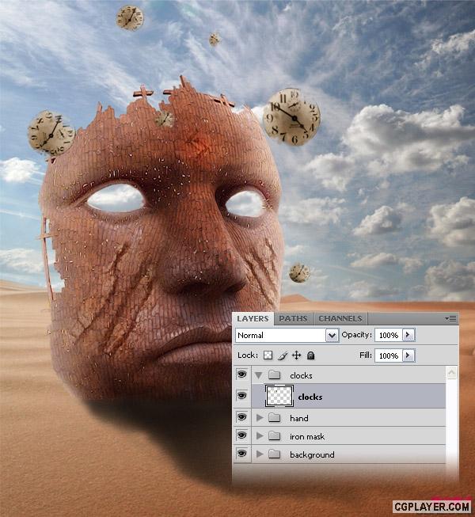The width and height of the screenshot is (475, 517).
Task: Toggle Lock transparent pixels icon
Action: 268,355
